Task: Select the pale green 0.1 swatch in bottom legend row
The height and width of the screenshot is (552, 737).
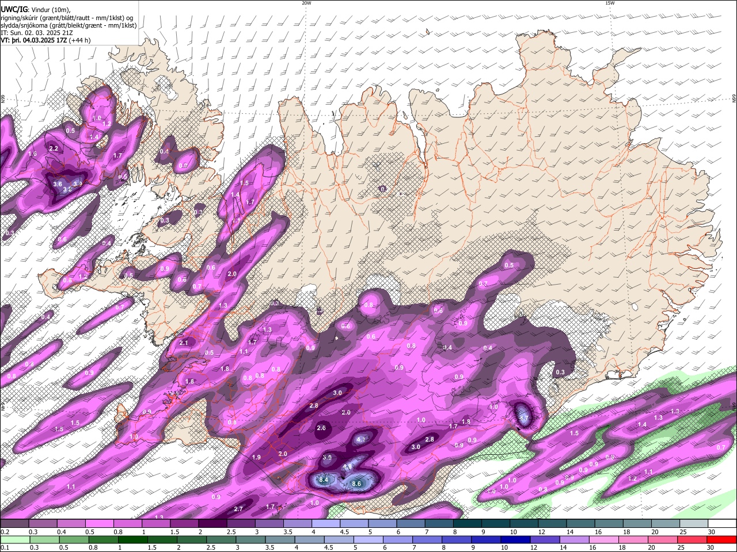Action: coord(14,539)
